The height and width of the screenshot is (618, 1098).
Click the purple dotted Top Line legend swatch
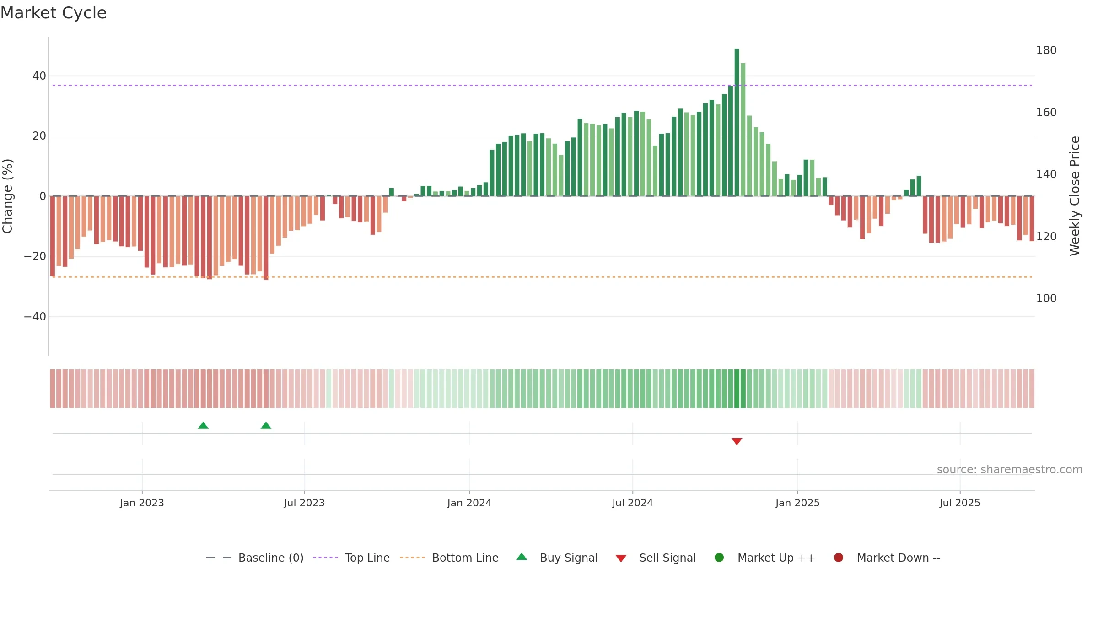pos(325,558)
